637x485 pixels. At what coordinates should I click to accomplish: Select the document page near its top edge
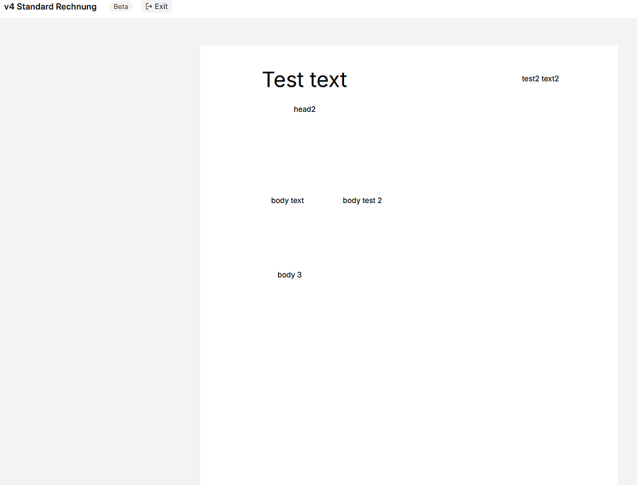[x=407, y=52]
